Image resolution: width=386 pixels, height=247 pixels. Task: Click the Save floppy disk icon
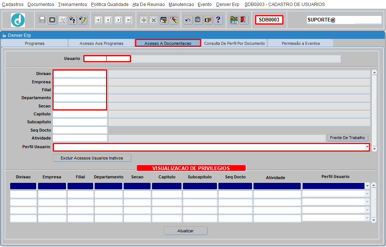(42, 20)
